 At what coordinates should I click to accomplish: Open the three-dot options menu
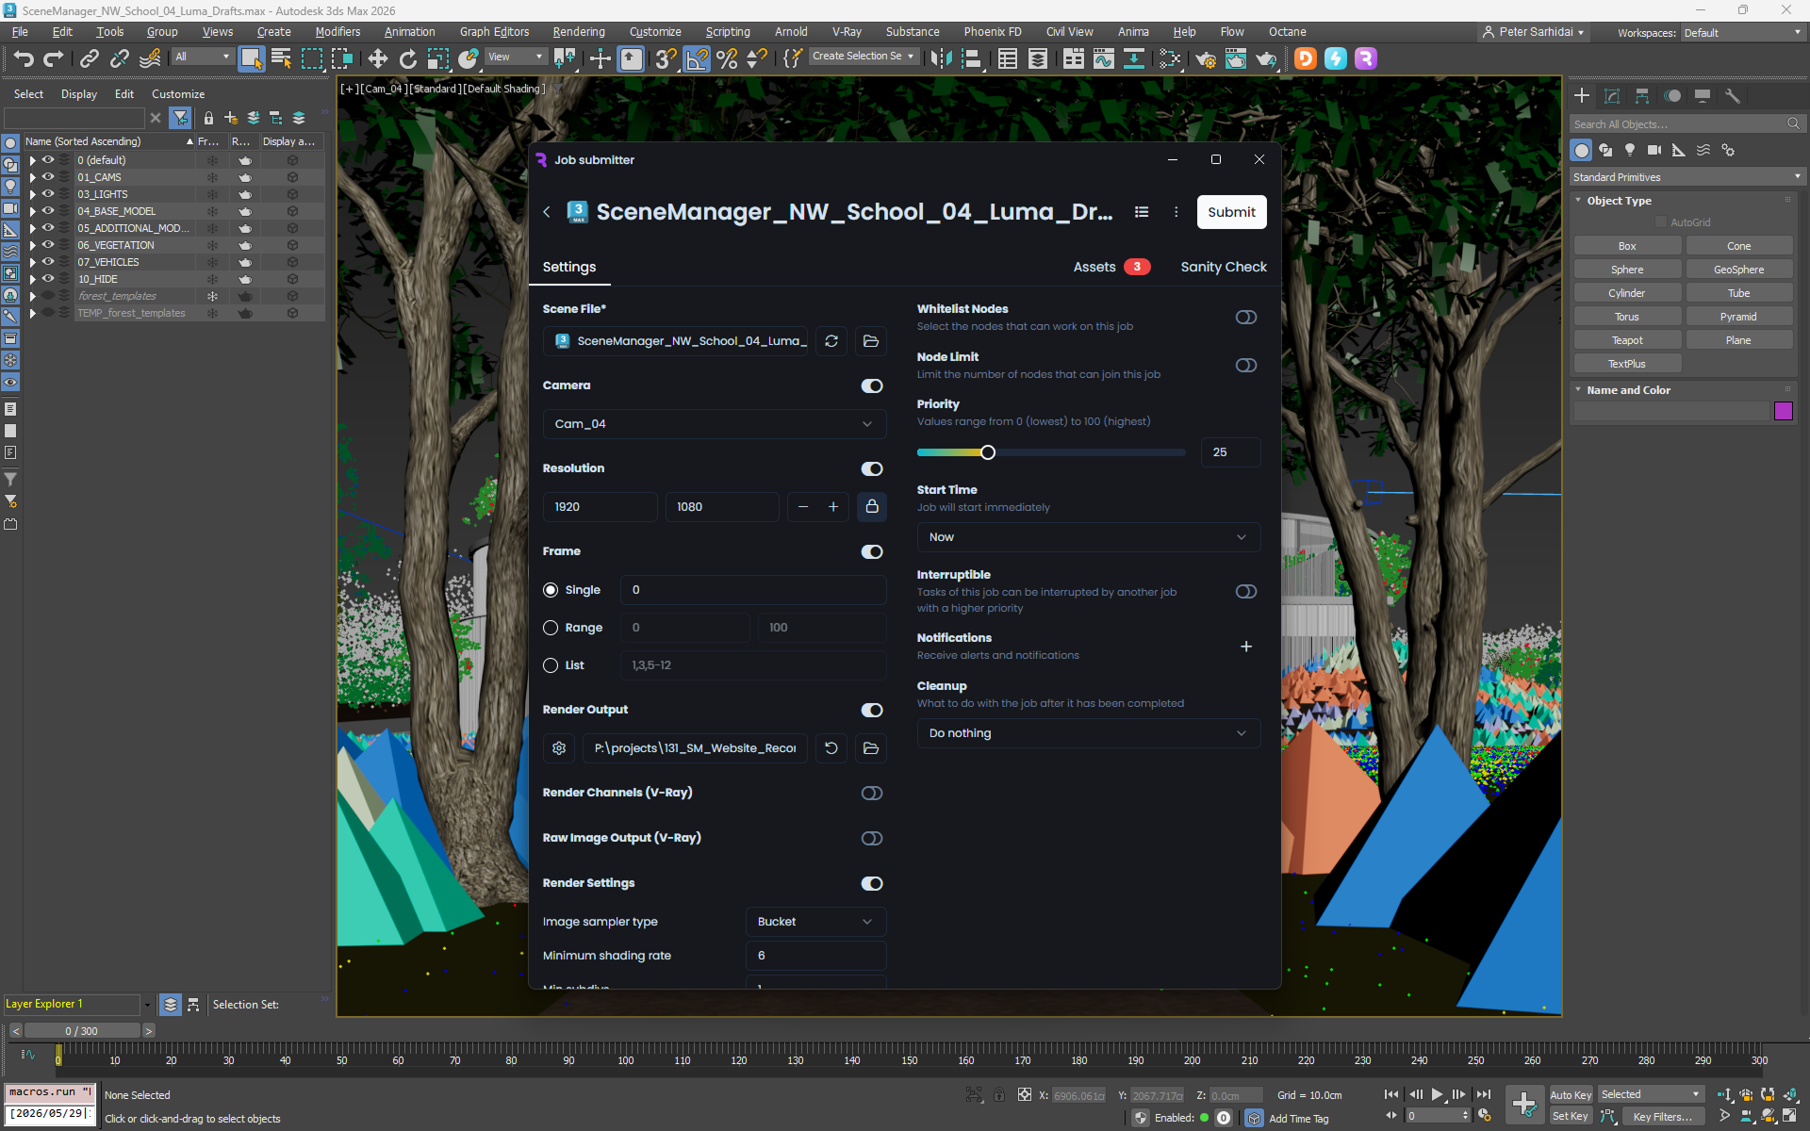[1176, 212]
